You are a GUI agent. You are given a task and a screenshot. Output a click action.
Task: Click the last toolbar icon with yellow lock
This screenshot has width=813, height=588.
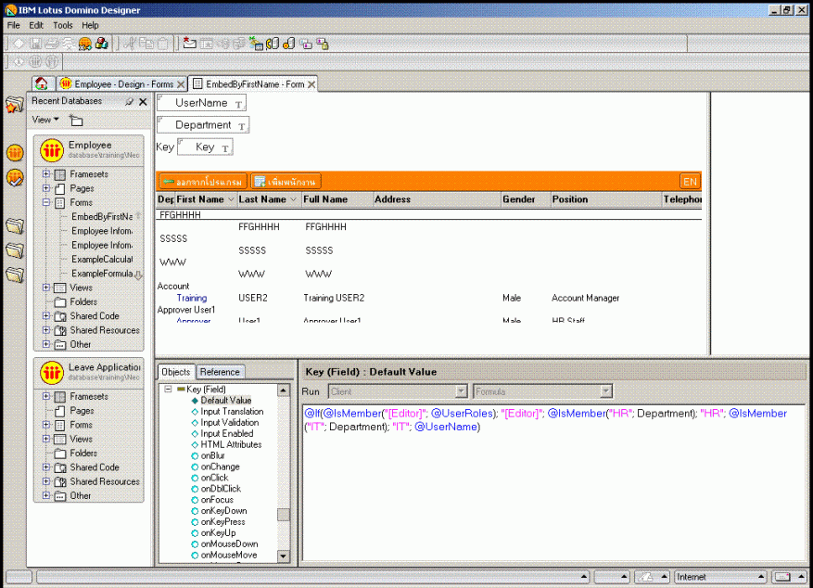point(323,45)
